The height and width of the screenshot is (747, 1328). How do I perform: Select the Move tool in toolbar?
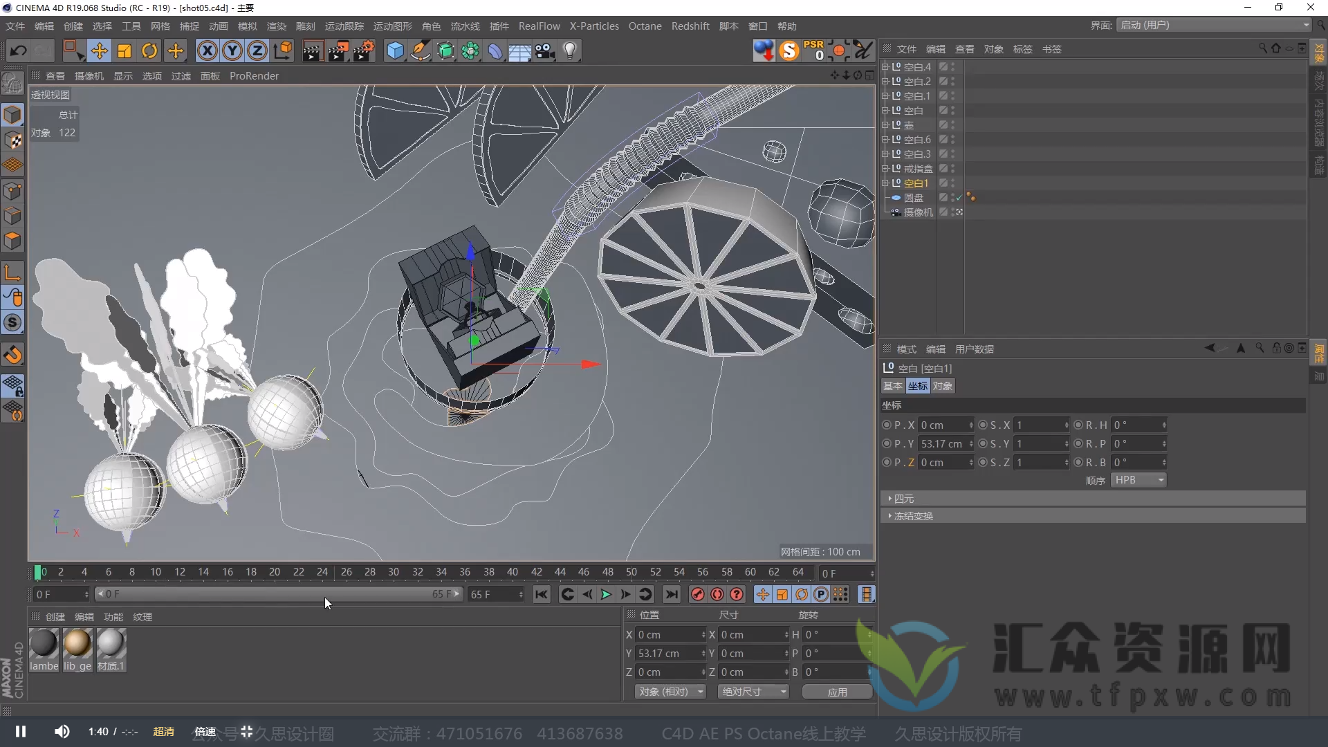click(100, 50)
